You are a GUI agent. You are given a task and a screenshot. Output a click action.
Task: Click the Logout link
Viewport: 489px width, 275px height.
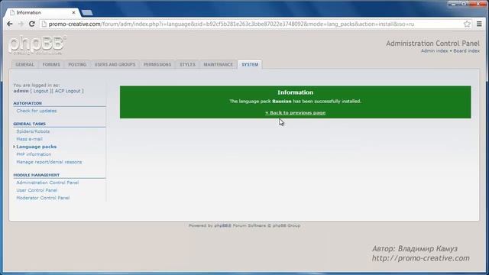[40, 91]
